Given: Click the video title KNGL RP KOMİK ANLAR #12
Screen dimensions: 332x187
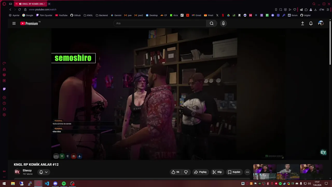Looking at the screenshot, I should click(36, 164).
